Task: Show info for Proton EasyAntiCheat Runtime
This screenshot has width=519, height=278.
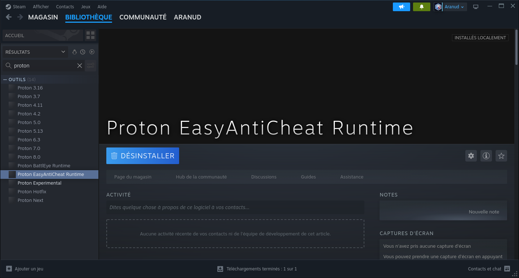Action: tap(486, 156)
